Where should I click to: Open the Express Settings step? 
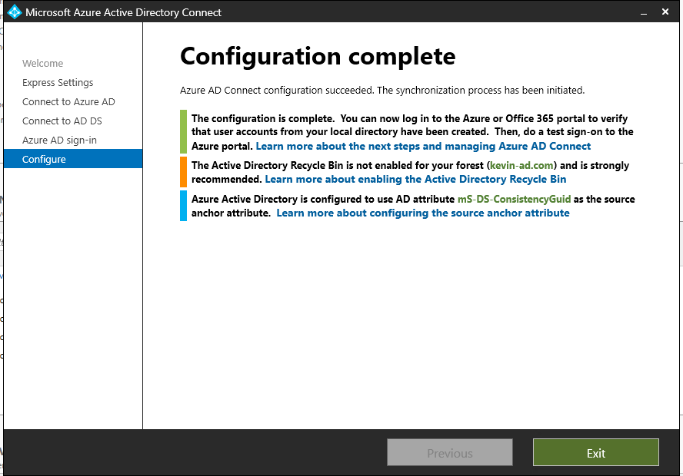[58, 82]
